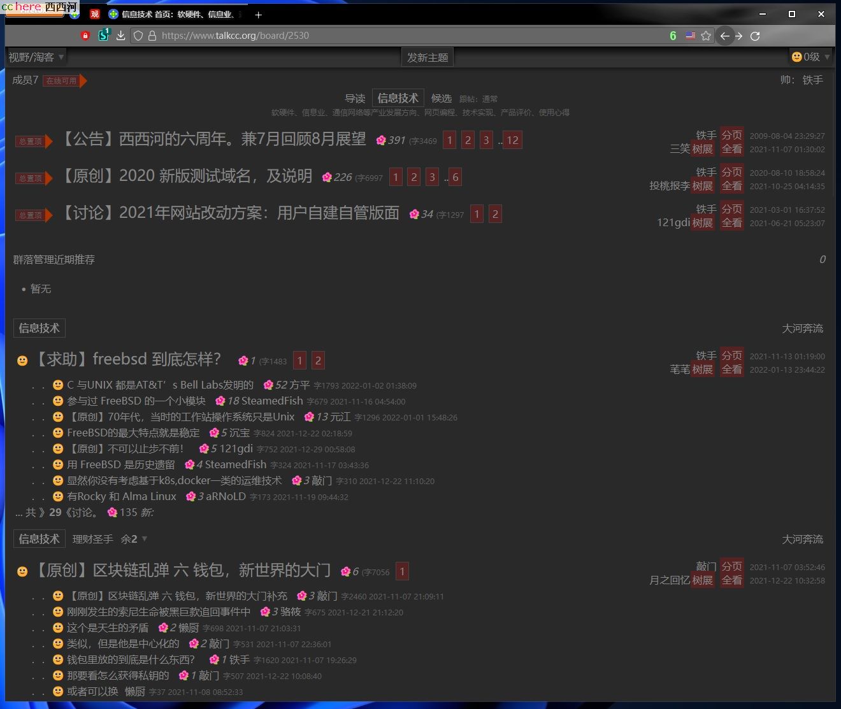Reload the page
The height and width of the screenshot is (709, 841).
[x=755, y=36]
